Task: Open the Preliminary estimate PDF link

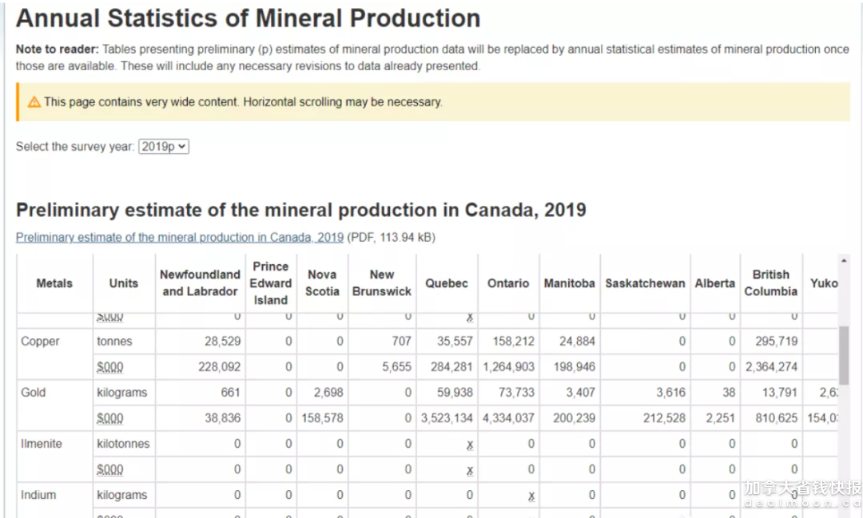Action: click(180, 237)
